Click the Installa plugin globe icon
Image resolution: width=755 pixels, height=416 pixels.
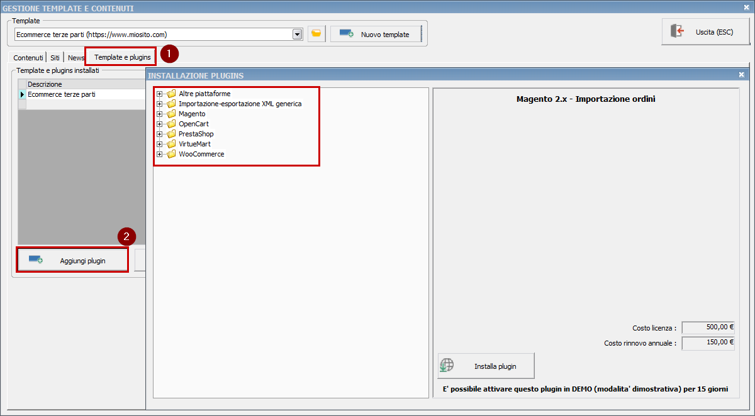tap(447, 366)
